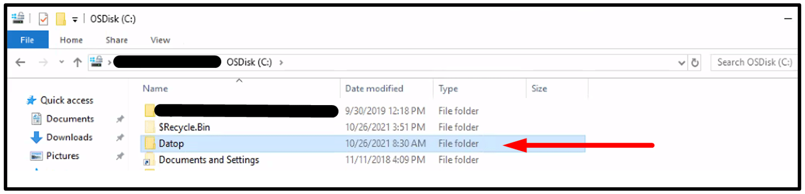
Task: Expand the recent locations dropdown arrow
Action: coord(61,63)
